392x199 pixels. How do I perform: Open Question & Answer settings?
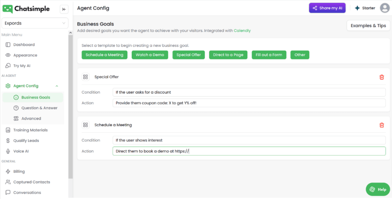tap(39, 108)
